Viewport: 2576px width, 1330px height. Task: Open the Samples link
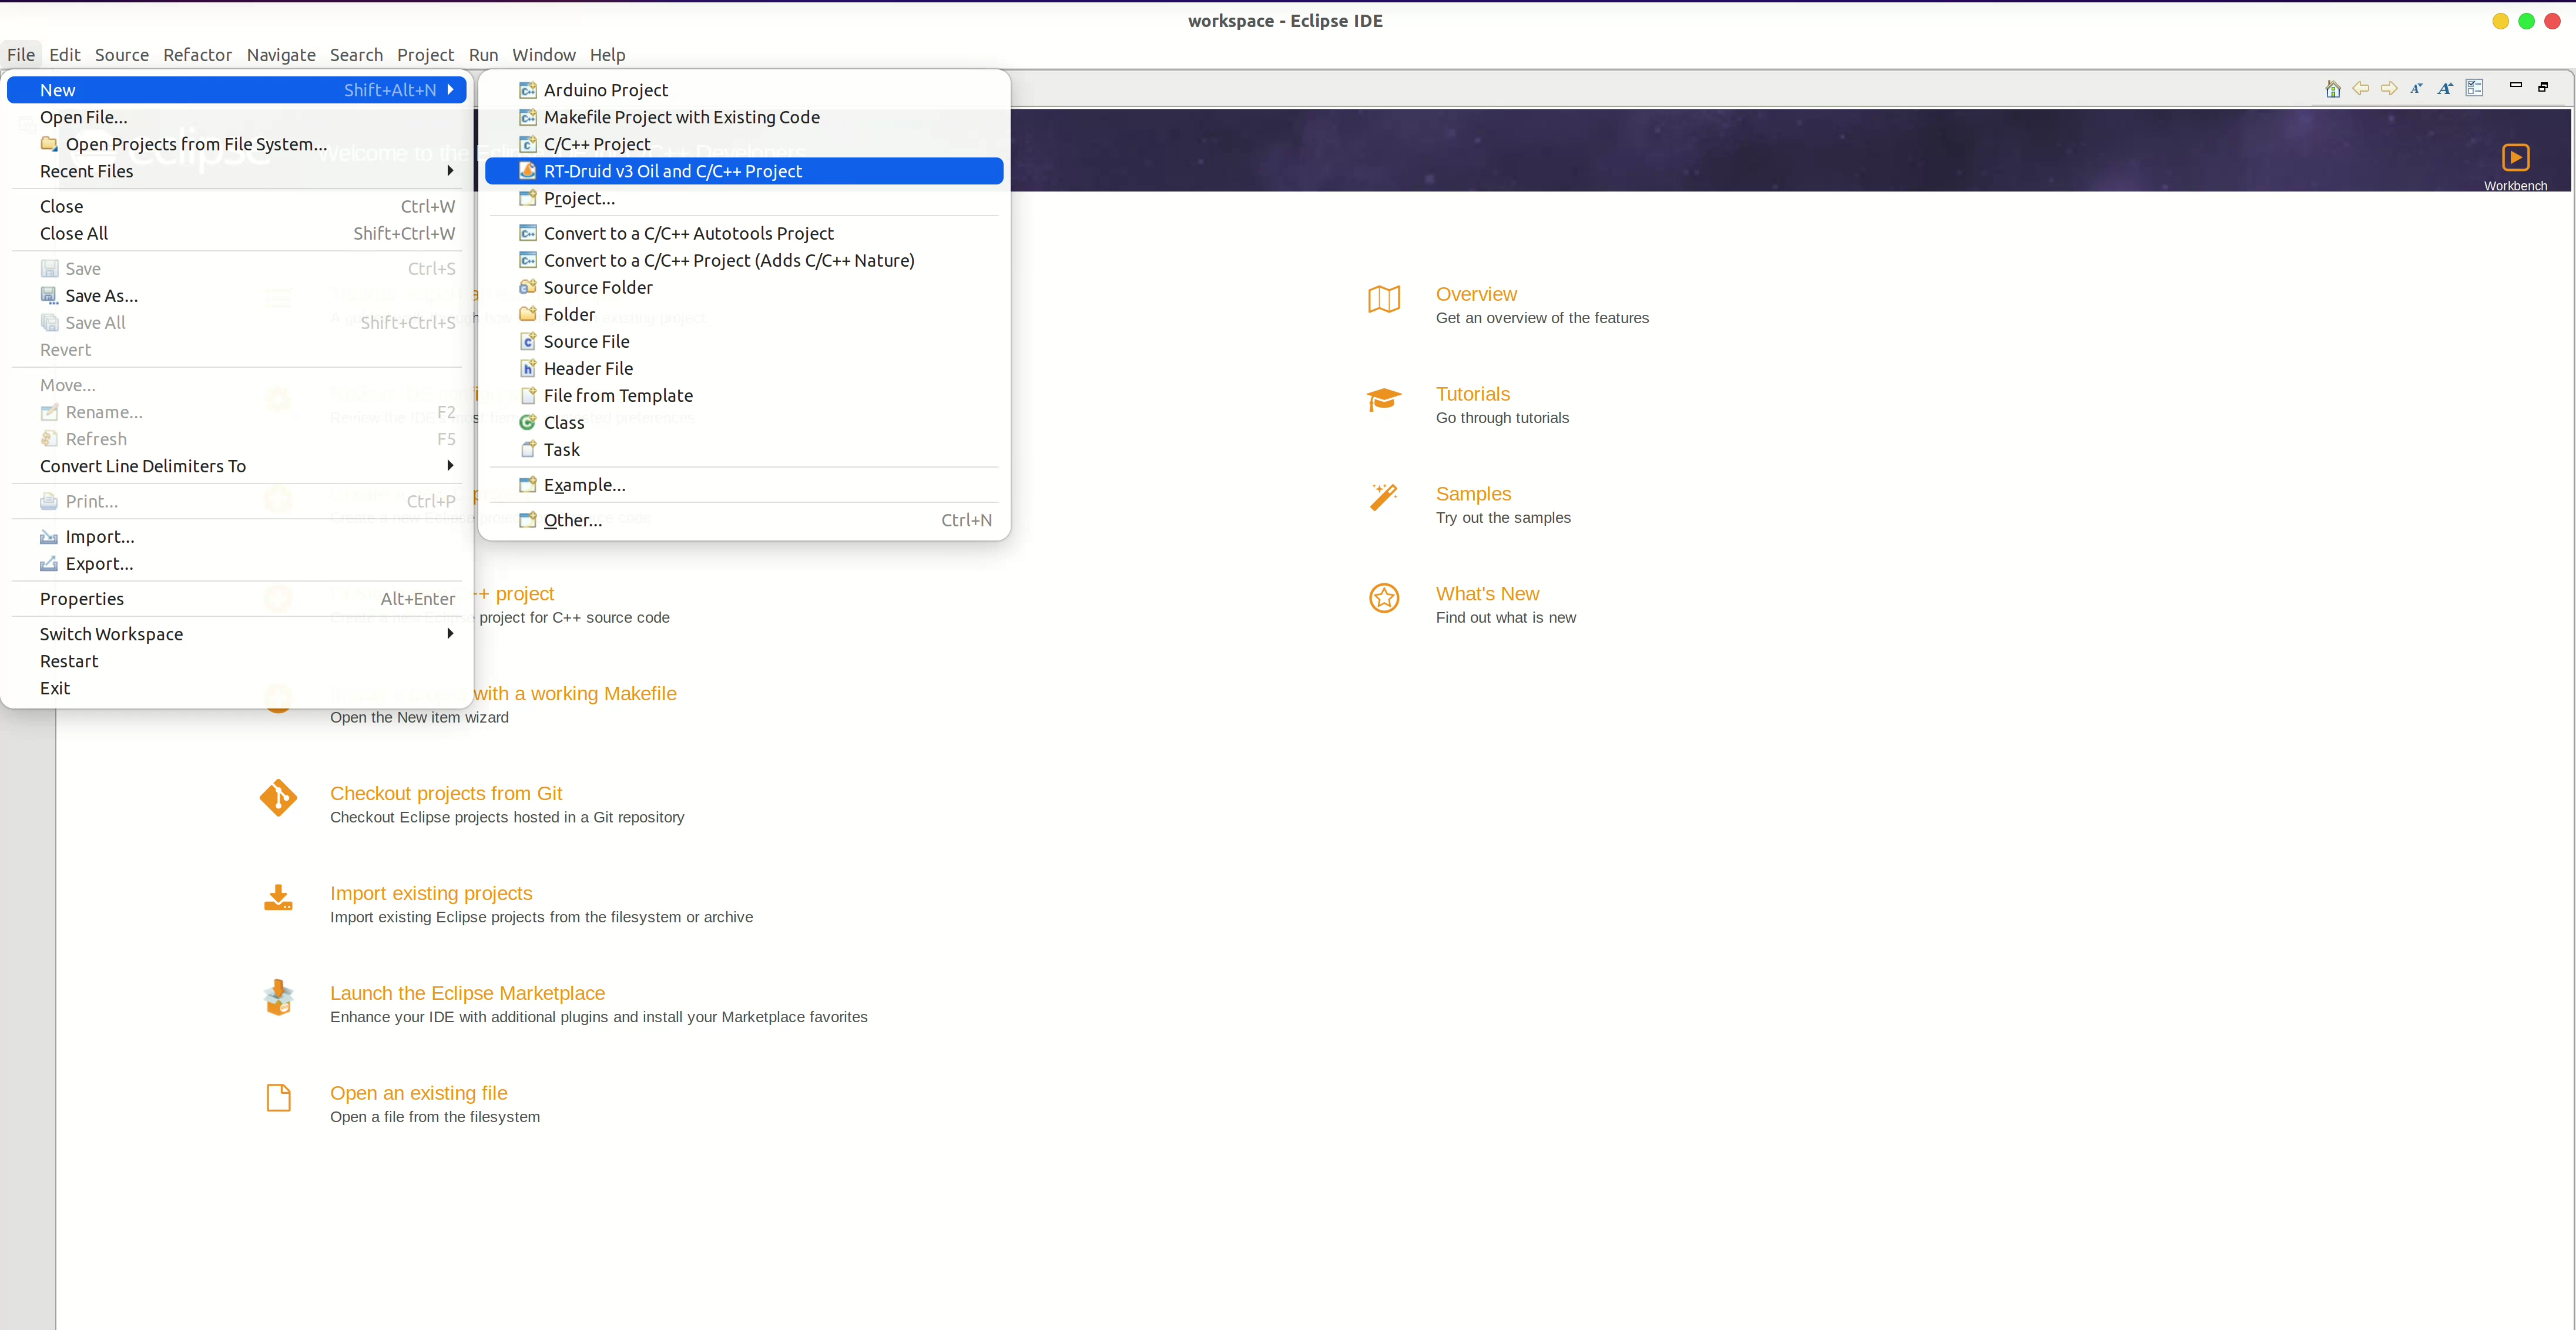pyautogui.click(x=1473, y=494)
